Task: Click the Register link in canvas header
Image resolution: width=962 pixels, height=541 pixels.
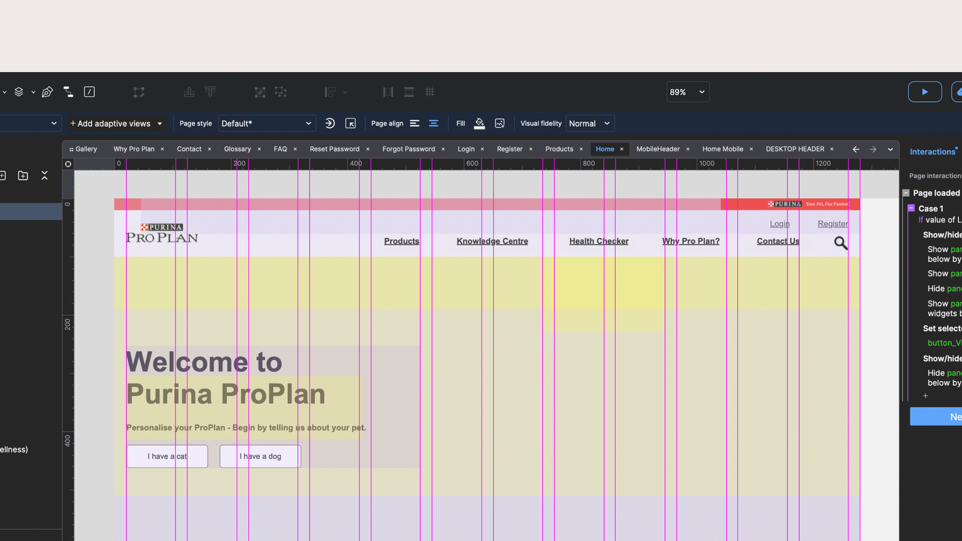Action: coord(833,224)
